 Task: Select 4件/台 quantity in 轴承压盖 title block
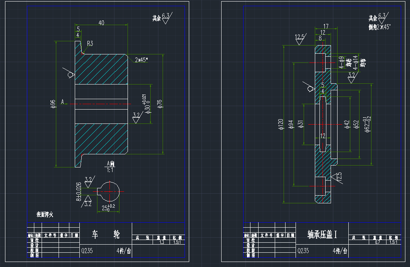(x=340, y=251)
